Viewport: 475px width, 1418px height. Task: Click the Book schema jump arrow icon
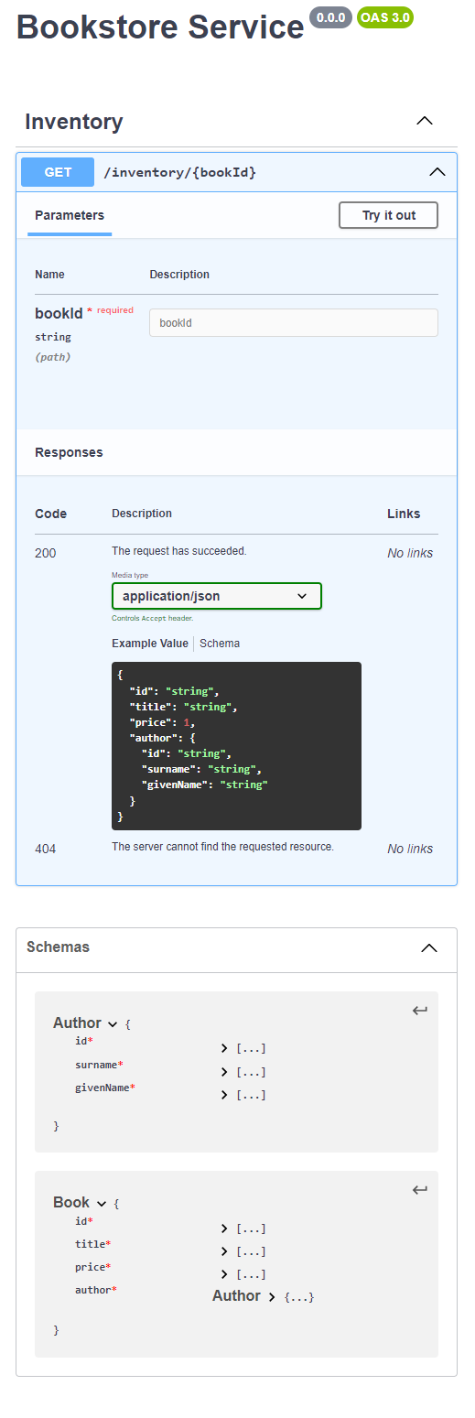pos(420,1190)
